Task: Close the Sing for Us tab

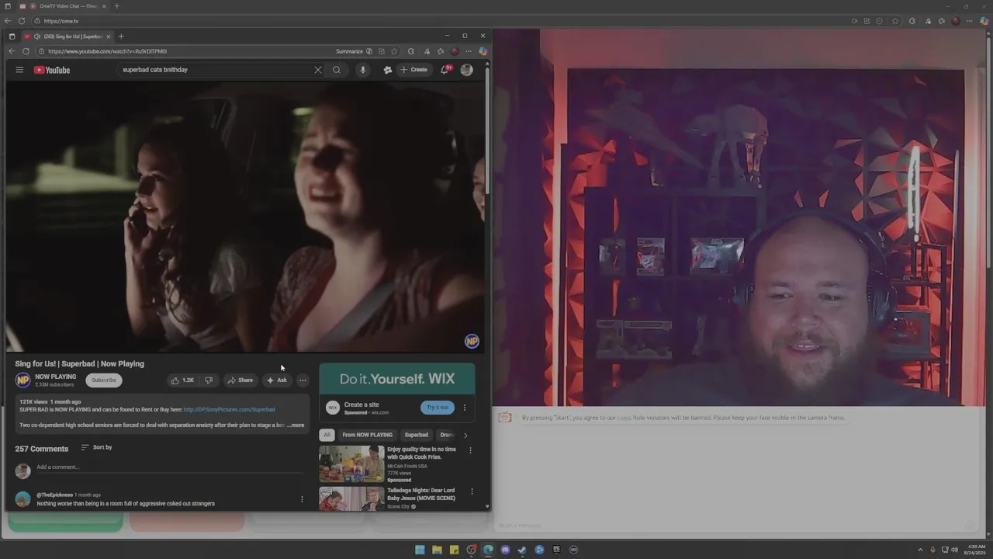Action: pyautogui.click(x=109, y=36)
